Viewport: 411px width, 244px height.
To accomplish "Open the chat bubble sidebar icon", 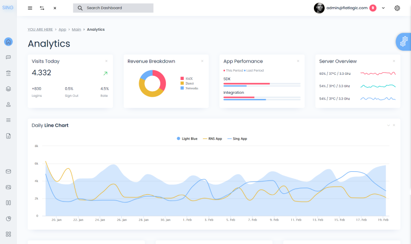I will pos(8,57).
